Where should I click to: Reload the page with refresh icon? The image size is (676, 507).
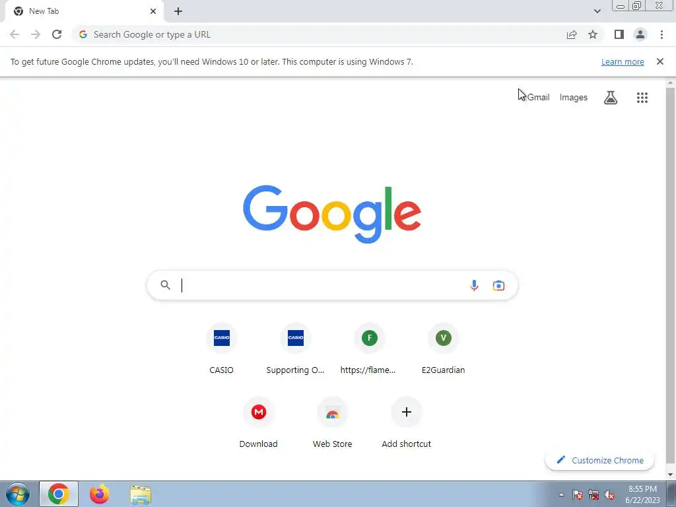pos(57,34)
